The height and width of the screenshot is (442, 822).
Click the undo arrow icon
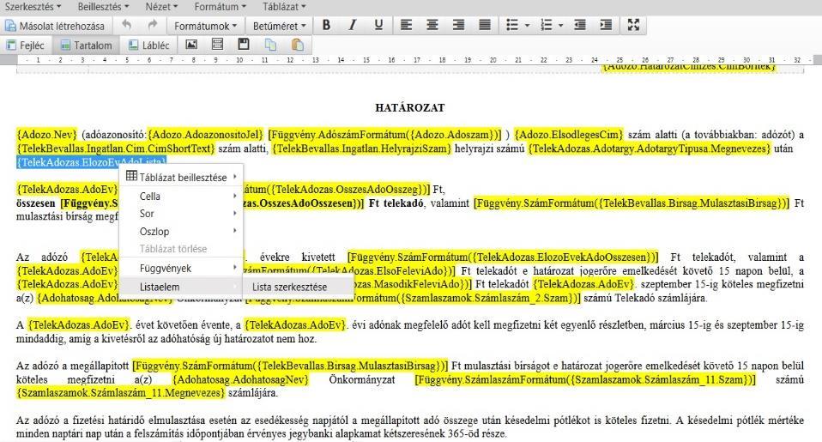click(126, 25)
